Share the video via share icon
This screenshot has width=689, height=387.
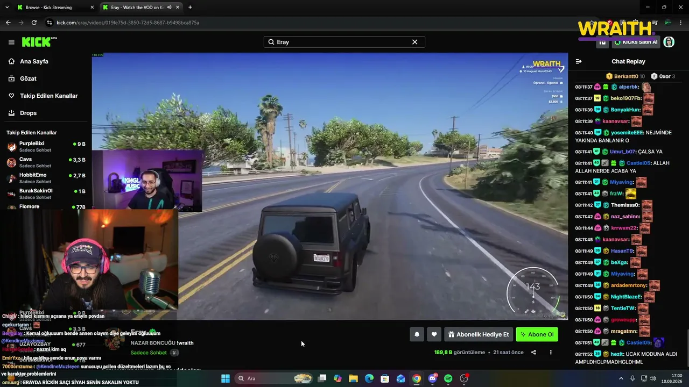(533, 353)
